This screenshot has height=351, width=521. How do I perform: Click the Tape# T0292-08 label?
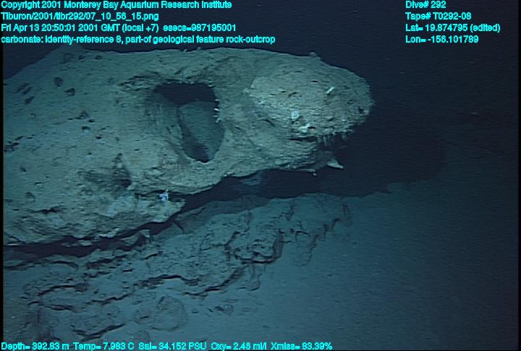(439, 17)
